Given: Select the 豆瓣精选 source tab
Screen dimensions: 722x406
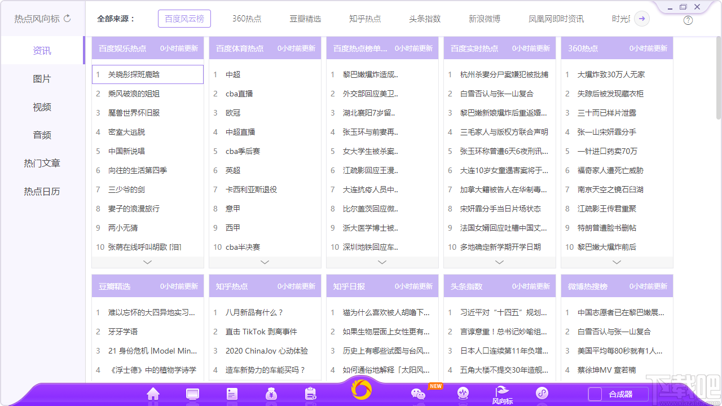Looking at the screenshot, I should pyautogui.click(x=305, y=19).
